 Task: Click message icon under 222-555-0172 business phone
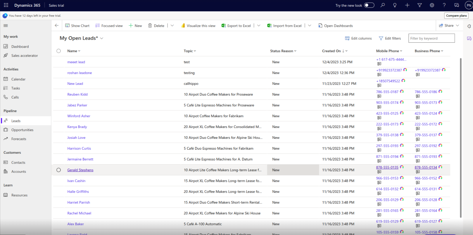[418, 129]
